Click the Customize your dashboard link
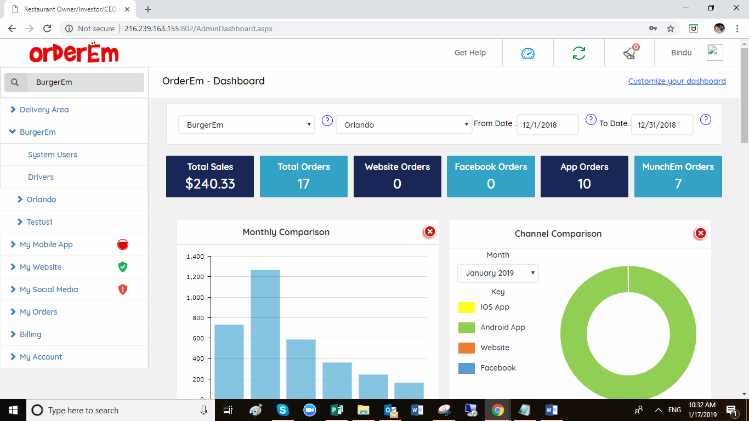Viewport: 749px width, 421px height. 677,81
